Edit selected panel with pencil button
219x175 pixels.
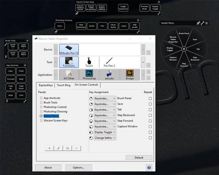tap(58, 148)
